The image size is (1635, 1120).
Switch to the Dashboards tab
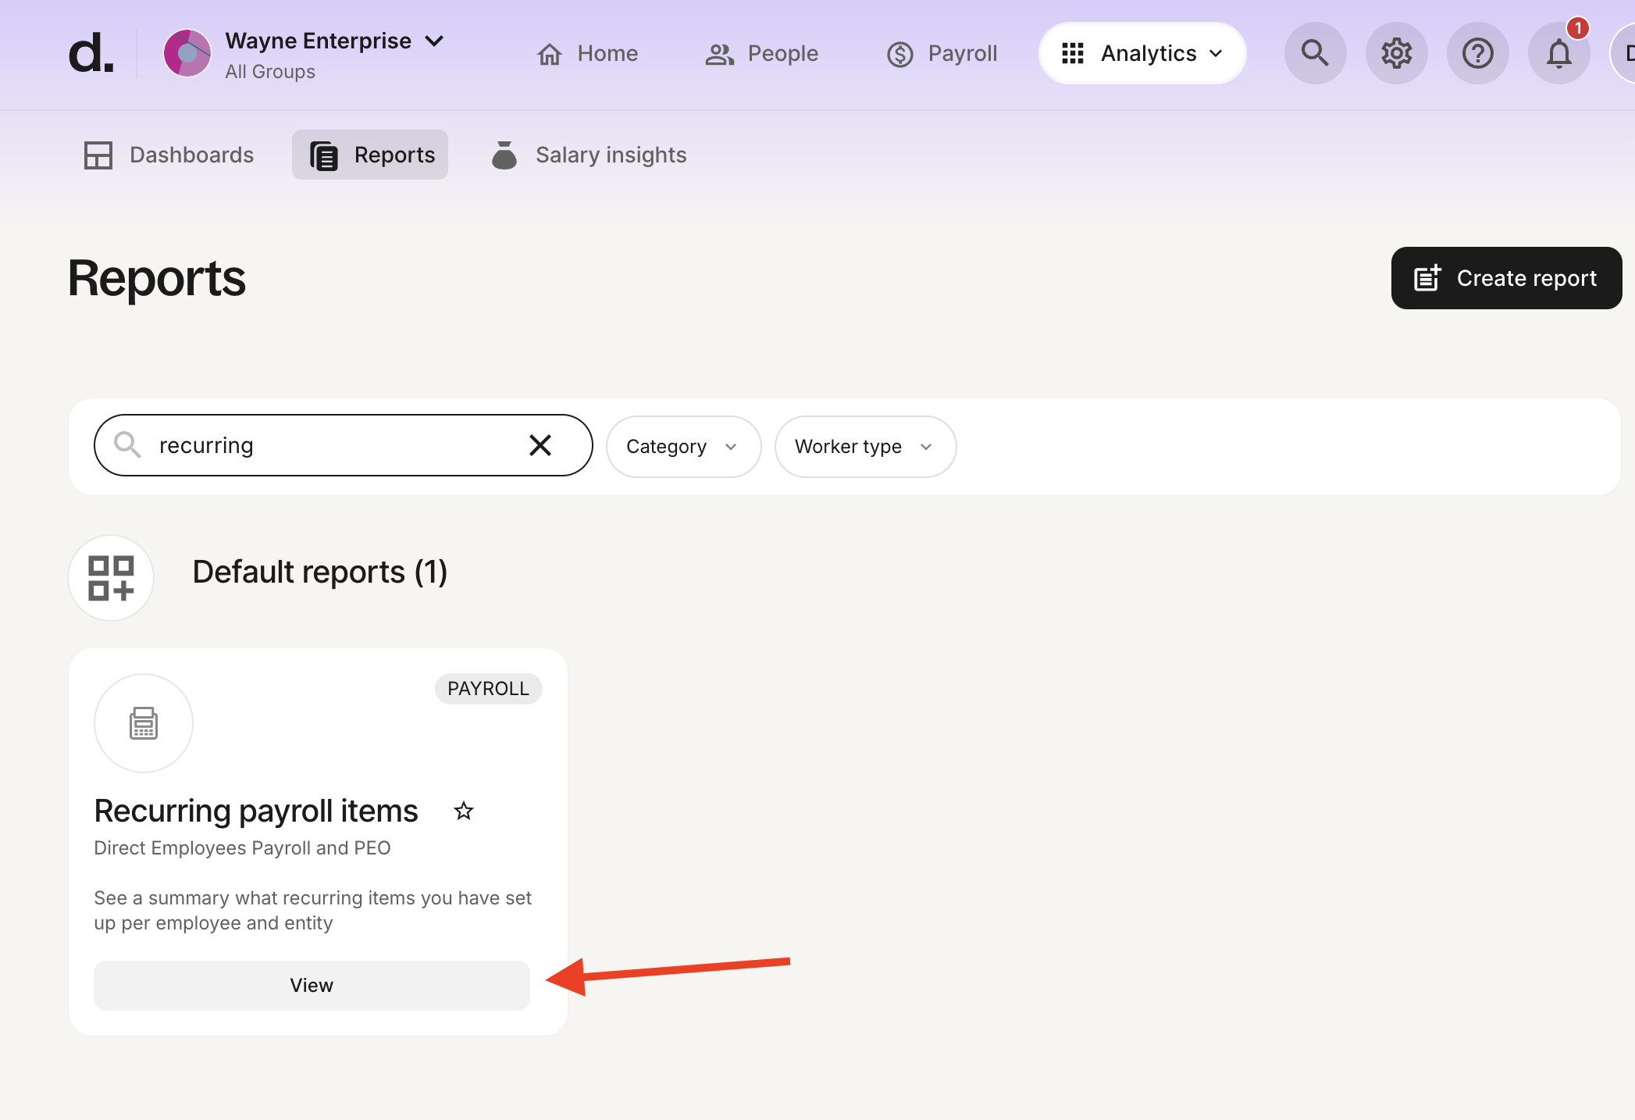[x=169, y=155]
